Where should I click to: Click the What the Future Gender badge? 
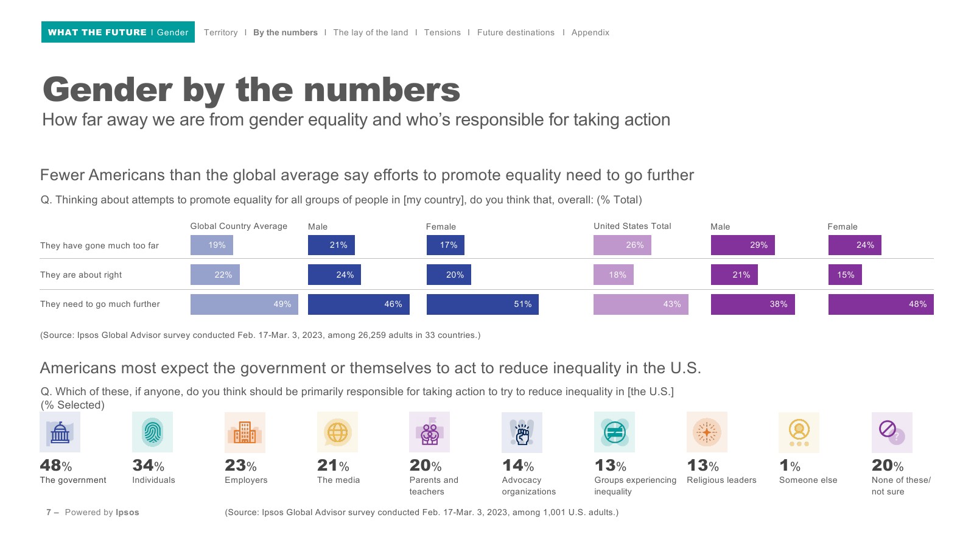click(x=118, y=32)
